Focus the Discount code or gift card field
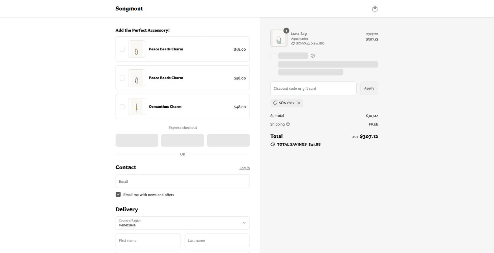The width and height of the screenshot is (494, 253). coord(313,88)
